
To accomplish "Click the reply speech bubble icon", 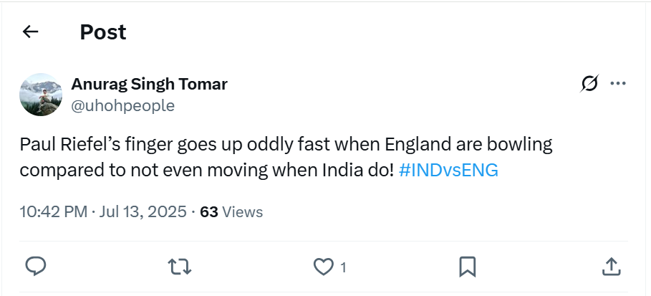I will tap(36, 267).
